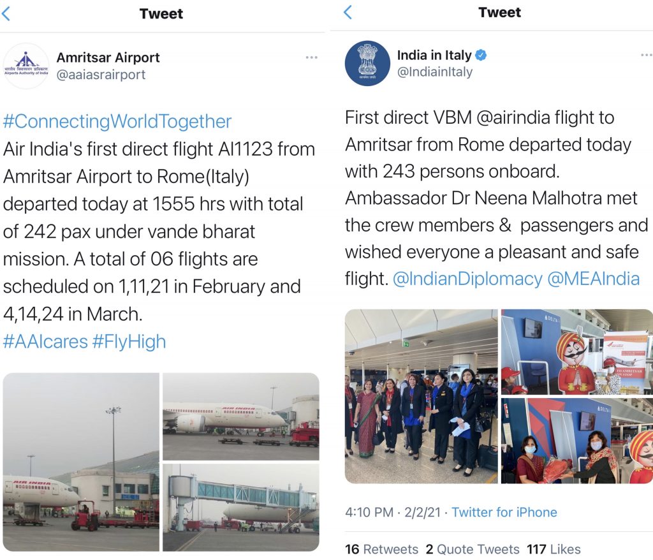Open Amritsar Airport profile picture
Viewport: 653px width, 560px height.
pos(26,66)
